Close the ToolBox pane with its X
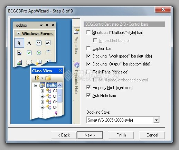The height and width of the screenshot is (150, 179). coord(53,25)
